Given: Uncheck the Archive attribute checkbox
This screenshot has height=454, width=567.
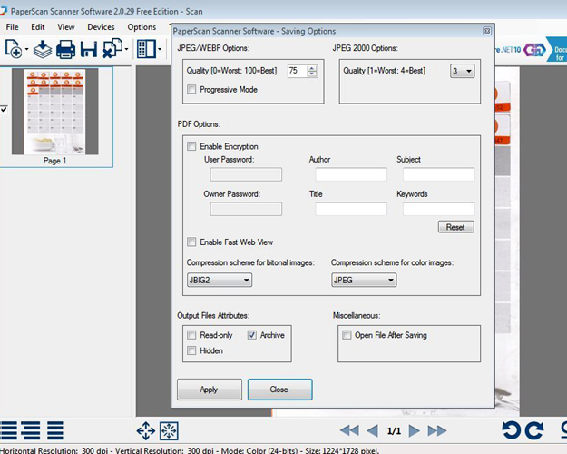Looking at the screenshot, I should click(252, 335).
